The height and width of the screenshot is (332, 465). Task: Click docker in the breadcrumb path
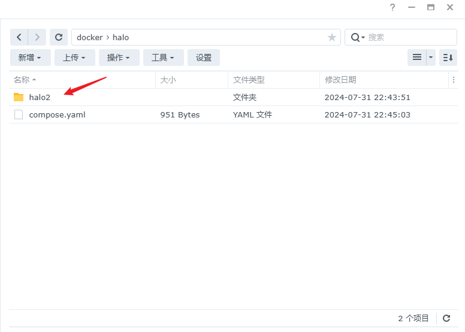pos(90,37)
